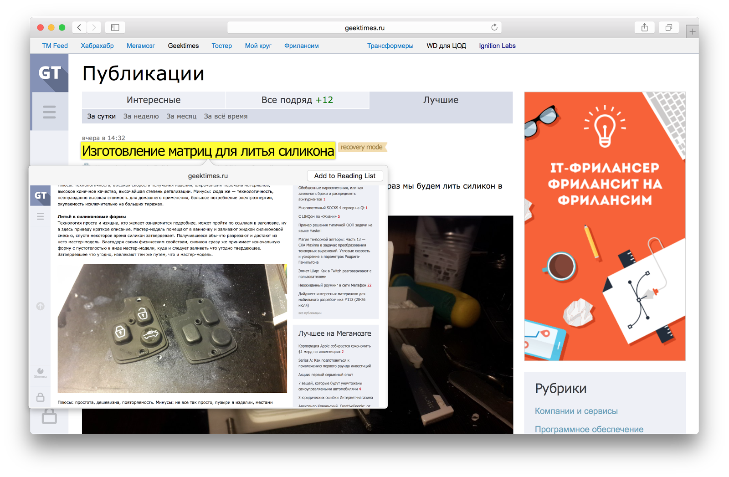Open the Share menu icon
The width and height of the screenshot is (729, 477).
(644, 27)
